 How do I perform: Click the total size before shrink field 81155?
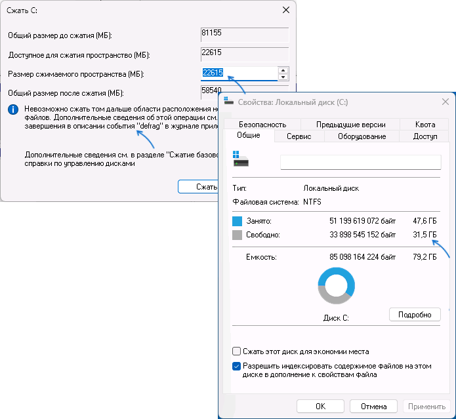click(245, 35)
